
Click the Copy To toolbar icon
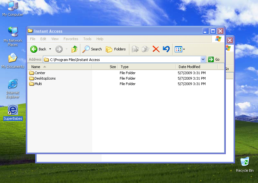point(145,49)
